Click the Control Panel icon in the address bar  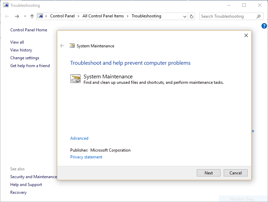[40, 16]
